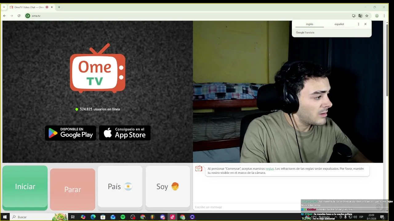Open the reglas rules link
394x221 pixels.
pyautogui.click(x=270, y=169)
